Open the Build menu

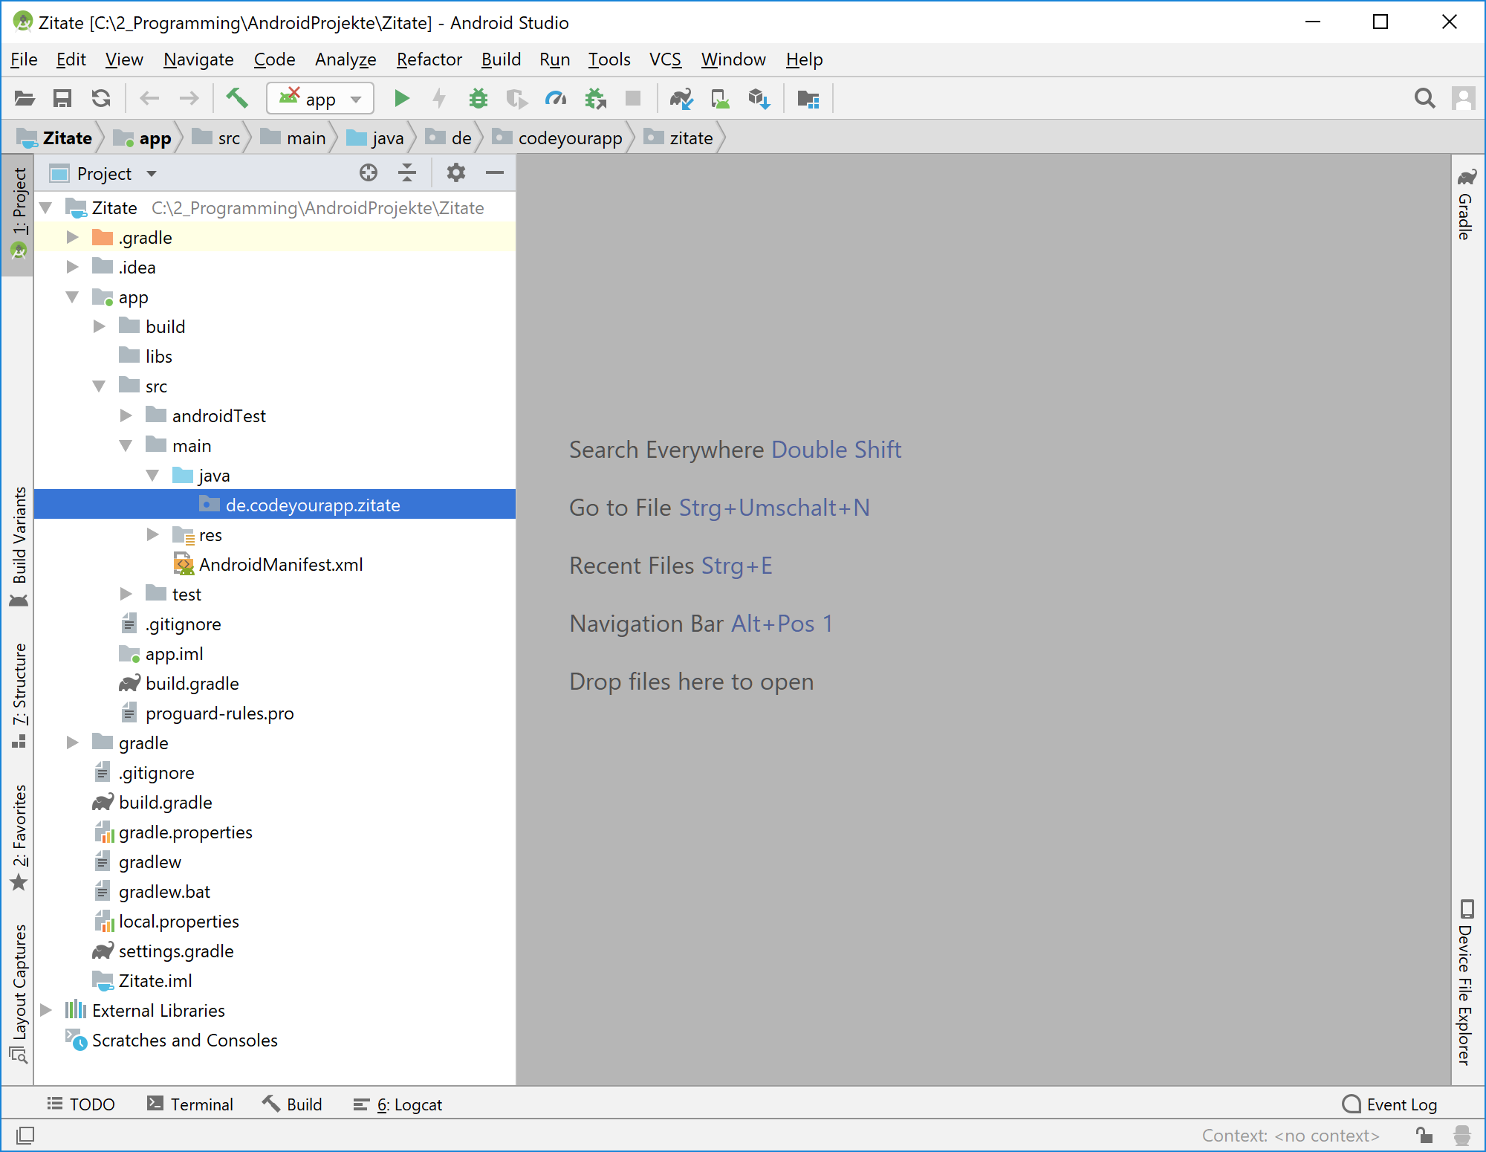pos(501,59)
